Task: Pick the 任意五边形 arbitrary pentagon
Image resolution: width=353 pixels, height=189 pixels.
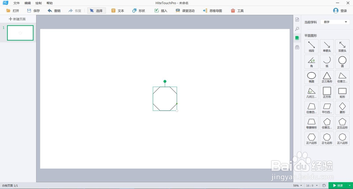Action: [327, 123]
